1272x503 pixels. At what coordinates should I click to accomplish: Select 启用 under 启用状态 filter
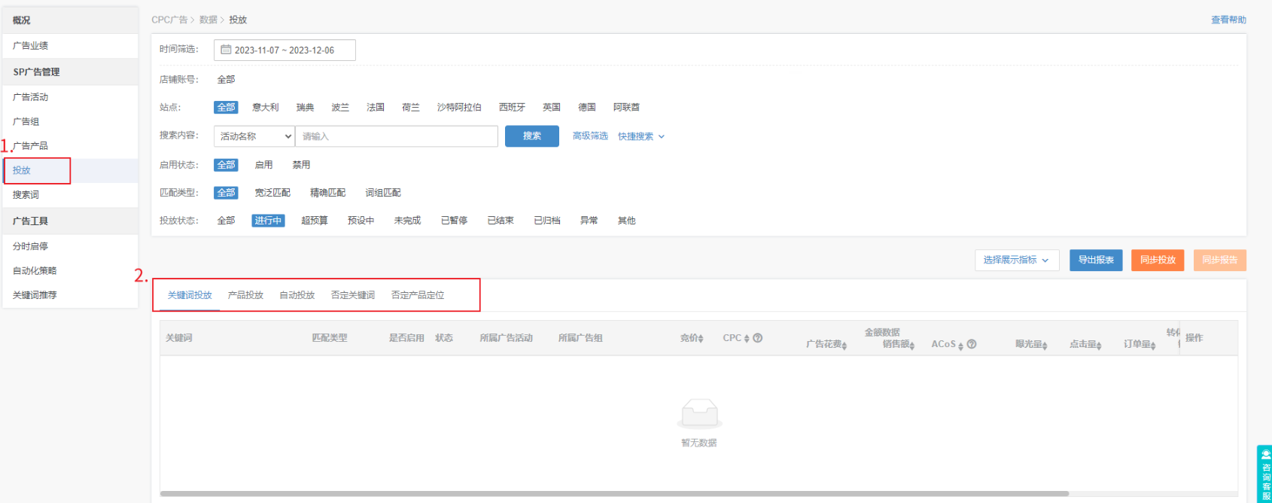coord(263,165)
